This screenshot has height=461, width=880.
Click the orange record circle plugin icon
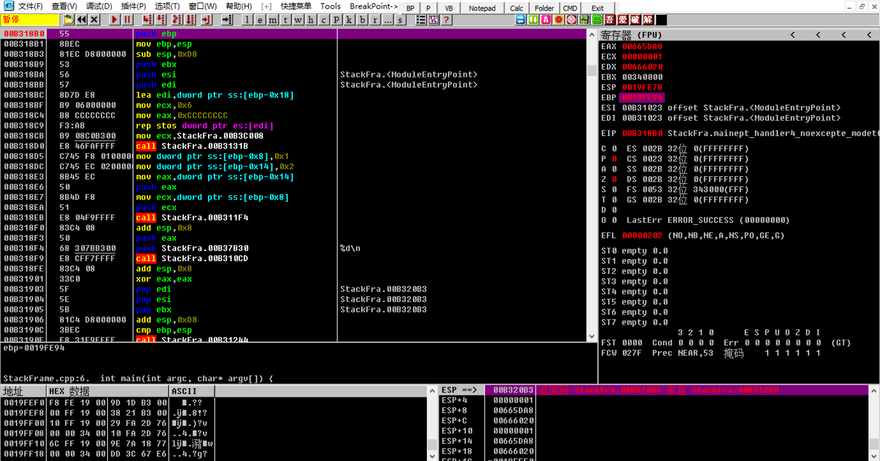coord(559,20)
